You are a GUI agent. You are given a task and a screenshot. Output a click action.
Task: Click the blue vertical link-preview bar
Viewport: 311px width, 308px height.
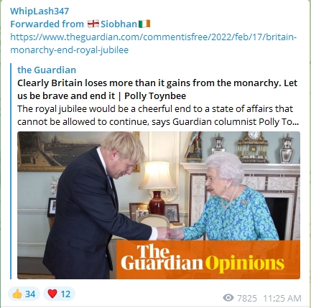coord(11,171)
